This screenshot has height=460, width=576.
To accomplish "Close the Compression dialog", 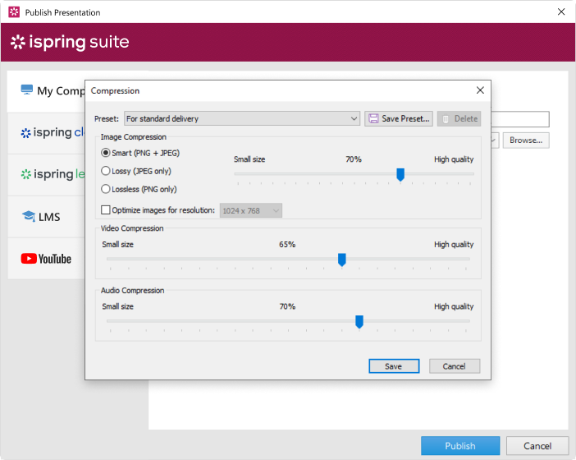I will 480,90.
